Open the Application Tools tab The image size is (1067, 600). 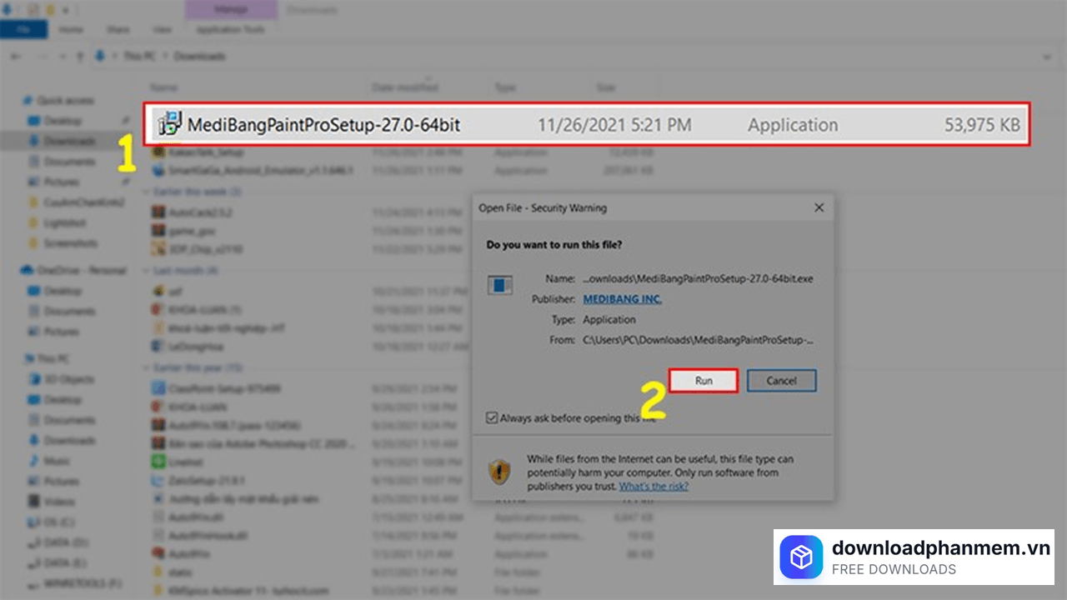[x=230, y=30]
